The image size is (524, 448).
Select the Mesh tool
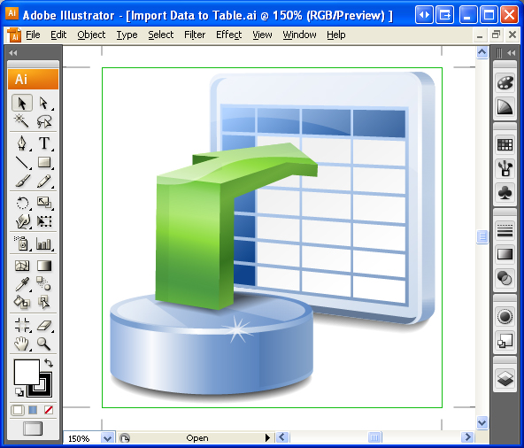(22, 266)
